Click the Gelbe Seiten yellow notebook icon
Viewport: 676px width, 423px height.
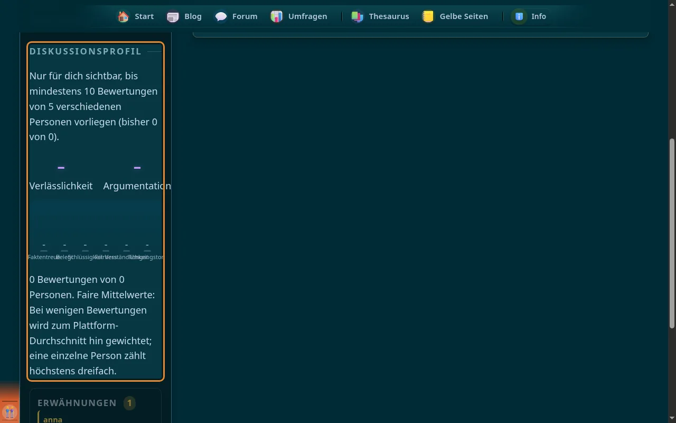tap(428, 16)
